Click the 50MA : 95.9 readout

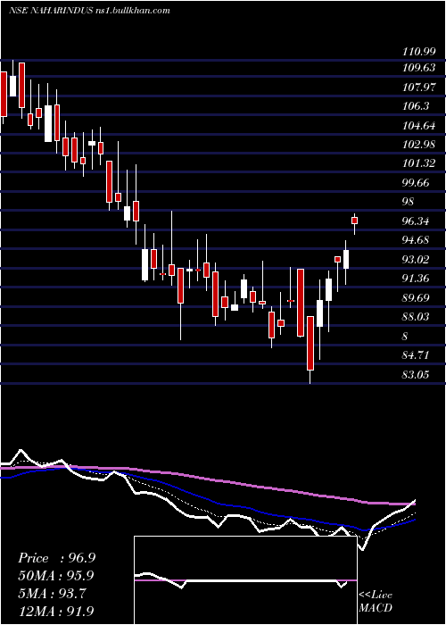[56, 576]
